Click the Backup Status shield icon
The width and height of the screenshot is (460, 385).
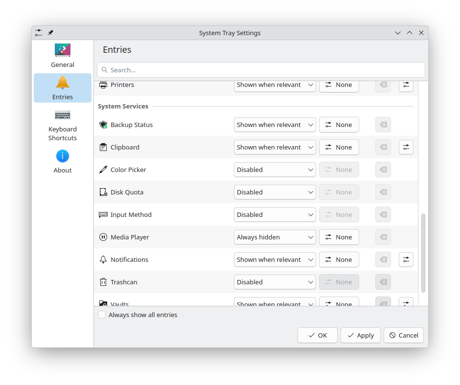point(103,125)
